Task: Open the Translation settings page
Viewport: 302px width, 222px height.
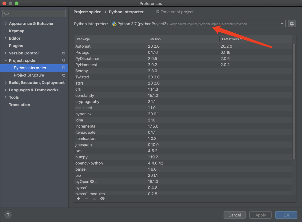Action: pyautogui.click(x=19, y=105)
